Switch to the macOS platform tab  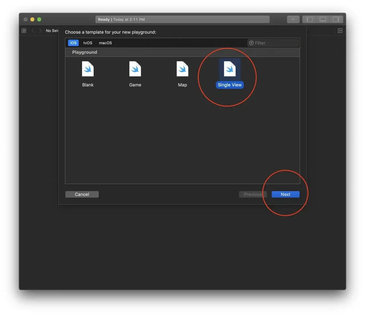106,43
